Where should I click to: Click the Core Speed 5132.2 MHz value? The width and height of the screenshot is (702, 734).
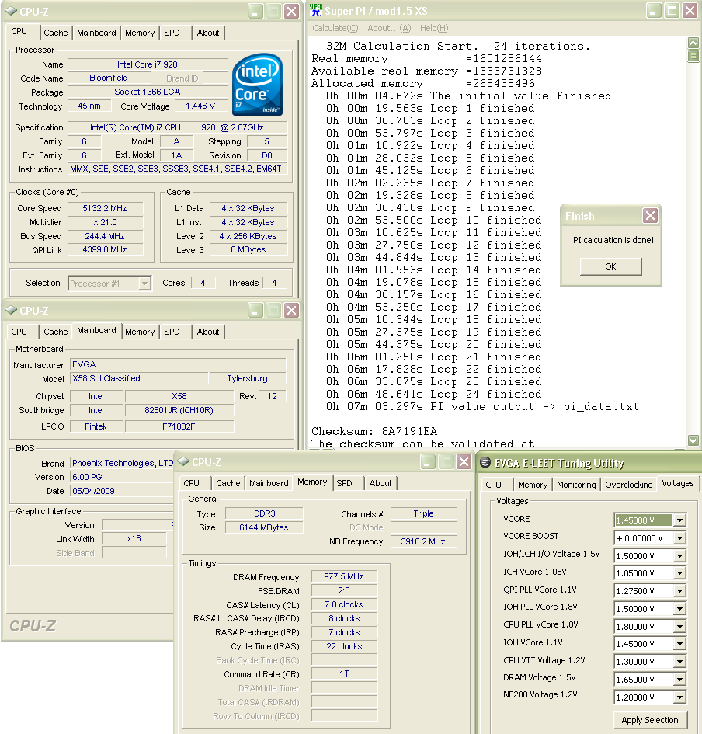[x=105, y=208]
